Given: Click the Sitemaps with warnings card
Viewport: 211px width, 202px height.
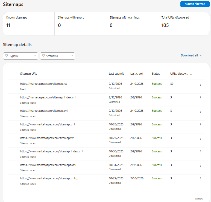Looking at the screenshot, I should tap(132, 24).
